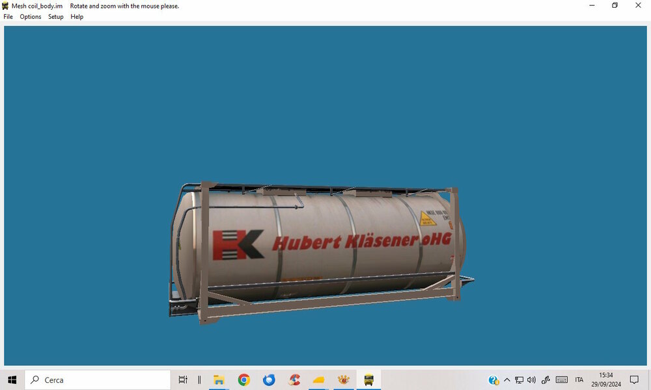Open CCleaner from the taskbar
Viewport: 651px width, 390px height.
click(294, 380)
